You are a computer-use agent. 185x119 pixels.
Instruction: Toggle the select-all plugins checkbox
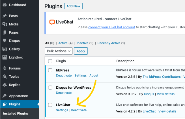click(x=50, y=61)
